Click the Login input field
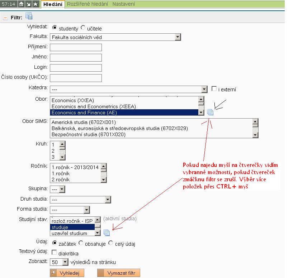The width and height of the screenshot is (298, 278). coord(76,68)
